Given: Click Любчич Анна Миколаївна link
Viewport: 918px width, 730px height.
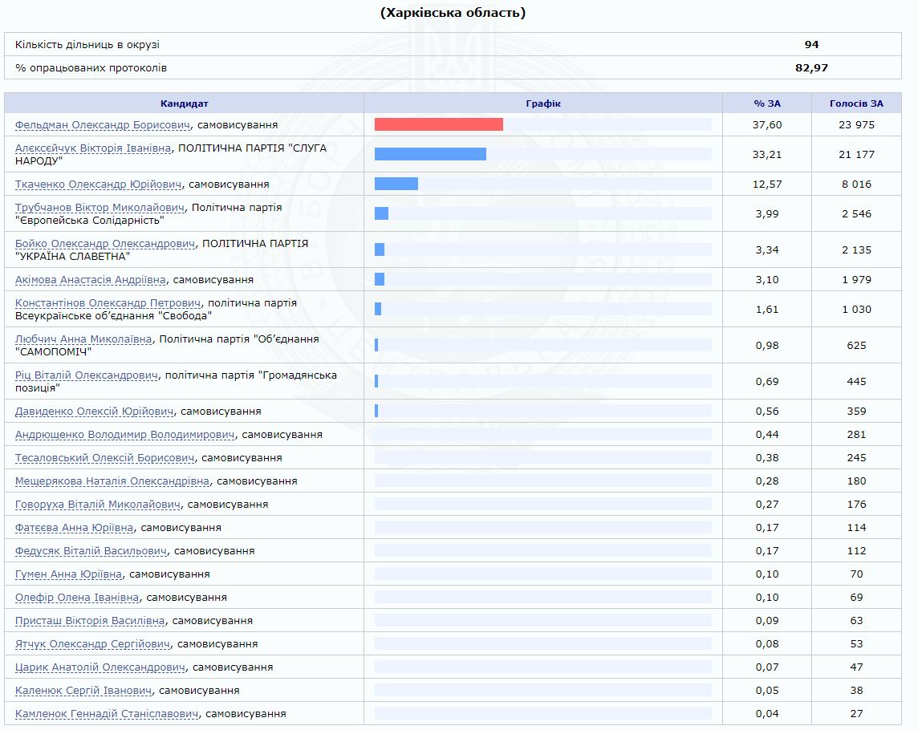Looking at the screenshot, I should coord(83,339).
